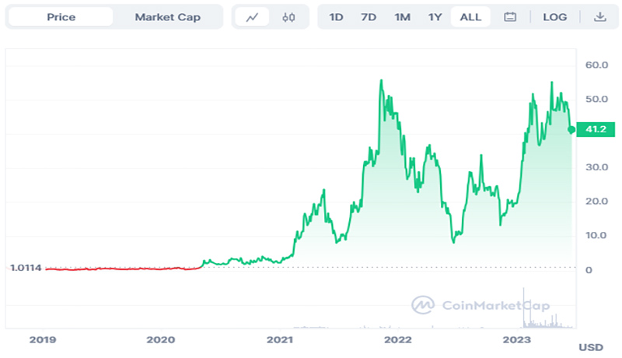Open the calendar date range picker
The height and width of the screenshot is (358, 622).
coord(511,17)
